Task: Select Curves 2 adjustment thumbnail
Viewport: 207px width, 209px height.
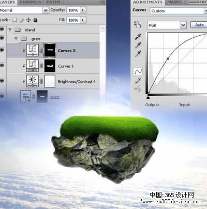Action: click(33, 50)
